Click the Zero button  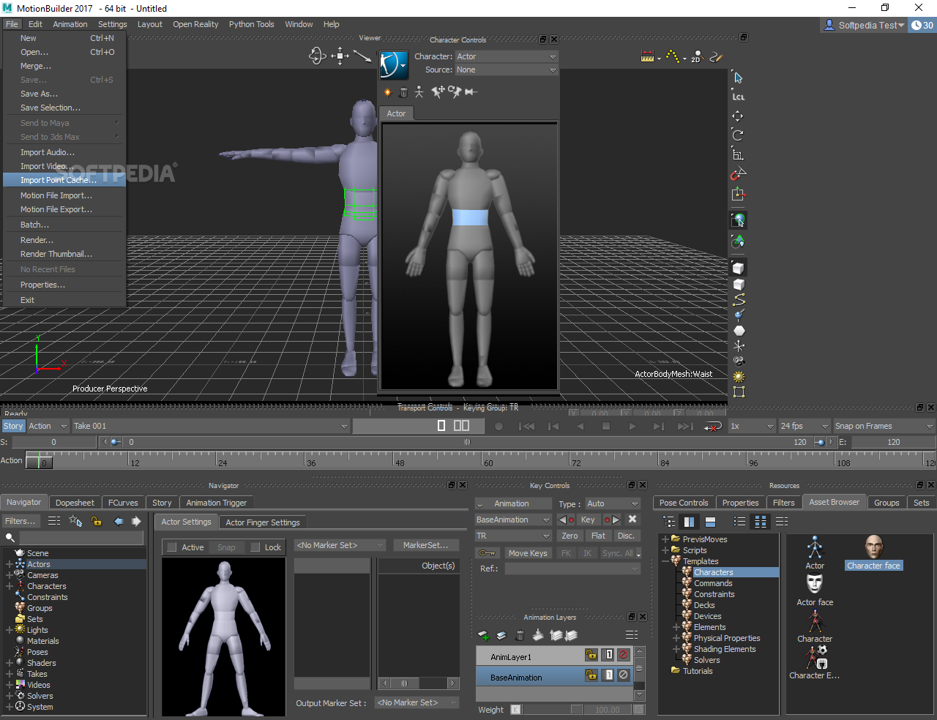click(570, 536)
